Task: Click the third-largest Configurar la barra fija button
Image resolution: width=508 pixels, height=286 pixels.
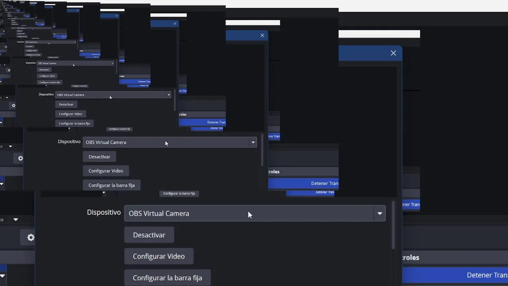Action: [x=74, y=124]
